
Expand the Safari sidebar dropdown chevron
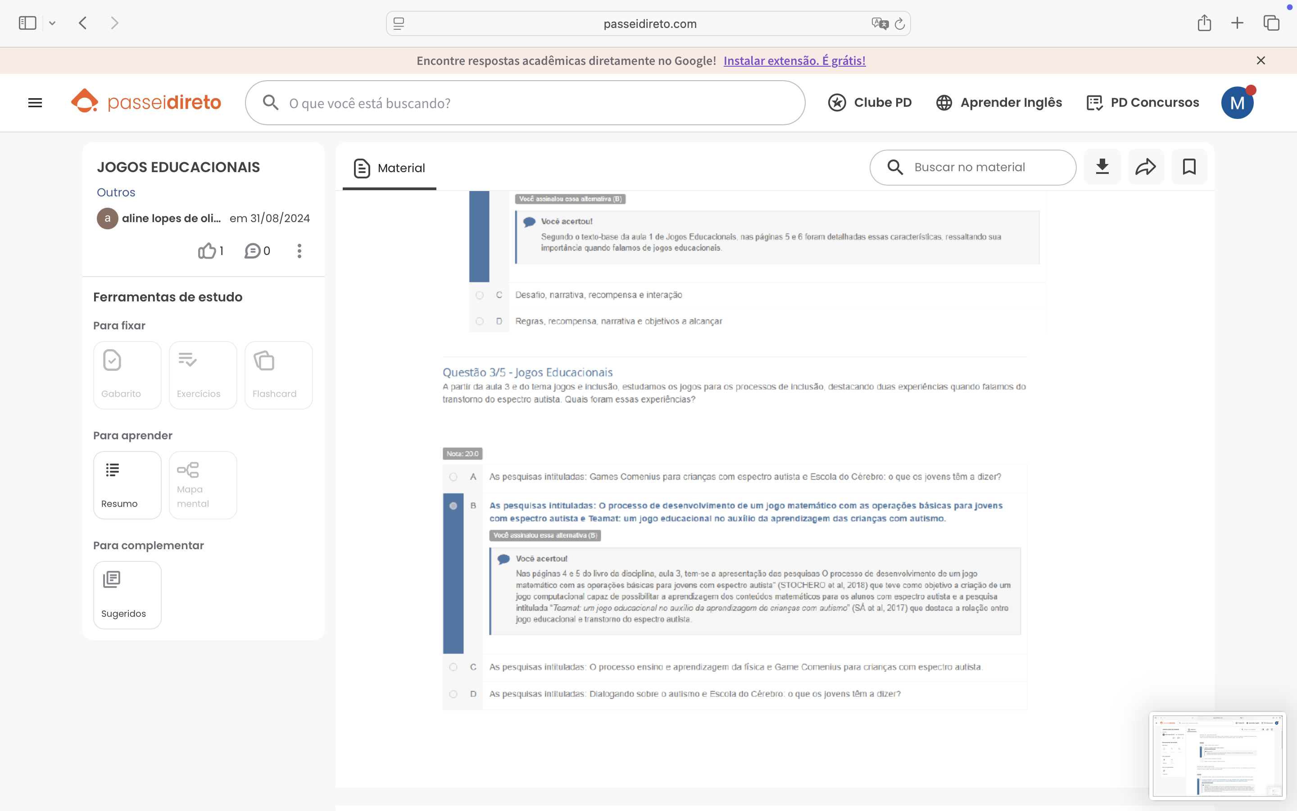click(52, 23)
